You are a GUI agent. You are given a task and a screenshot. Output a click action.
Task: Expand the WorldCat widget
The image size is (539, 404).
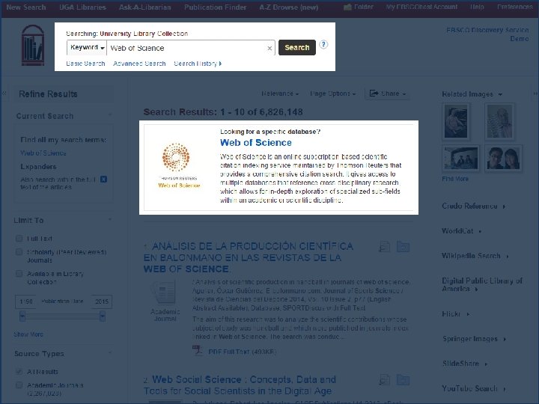click(480, 231)
